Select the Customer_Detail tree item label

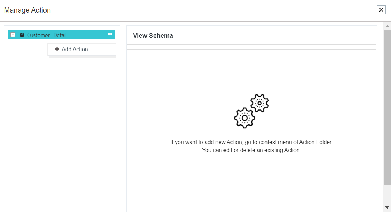[x=47, y=35]
